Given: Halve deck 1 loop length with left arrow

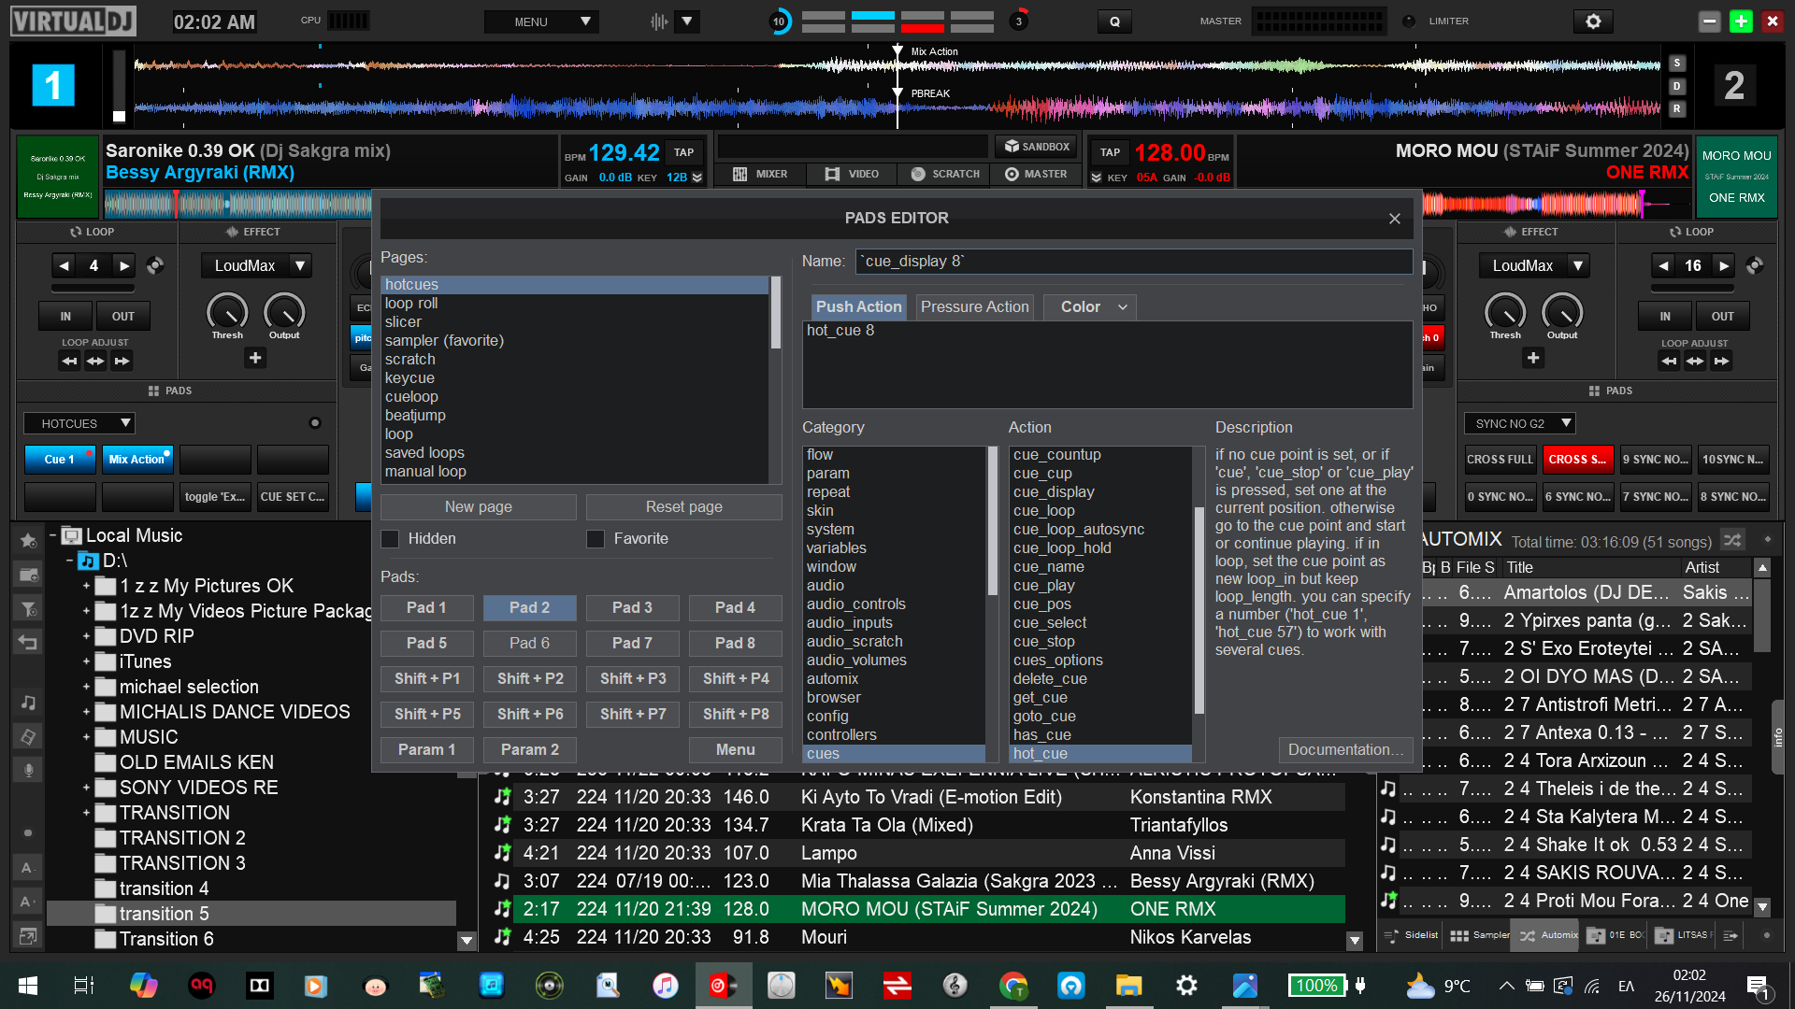Looking at the screenshot, I should 64,266.
